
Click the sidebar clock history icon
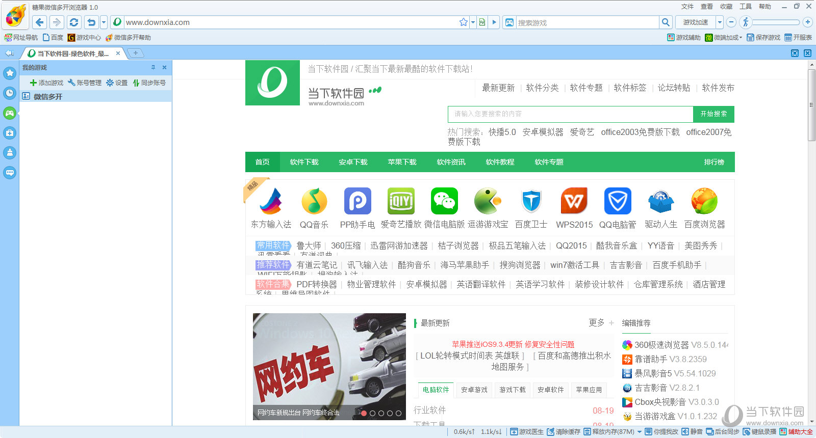point(10,93)
